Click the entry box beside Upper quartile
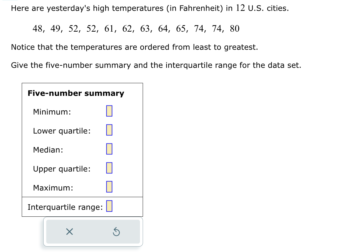 coord(109,168)
